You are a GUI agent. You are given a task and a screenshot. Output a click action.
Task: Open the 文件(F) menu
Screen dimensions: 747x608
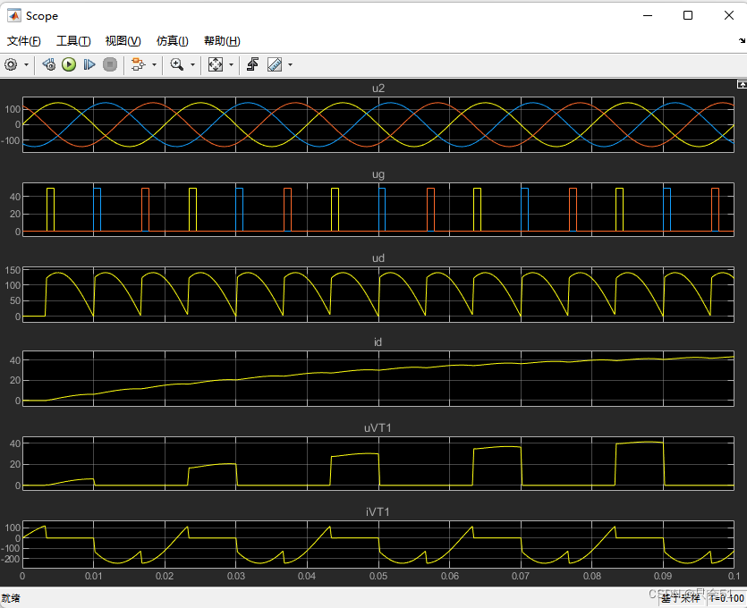tap(24, 41)
